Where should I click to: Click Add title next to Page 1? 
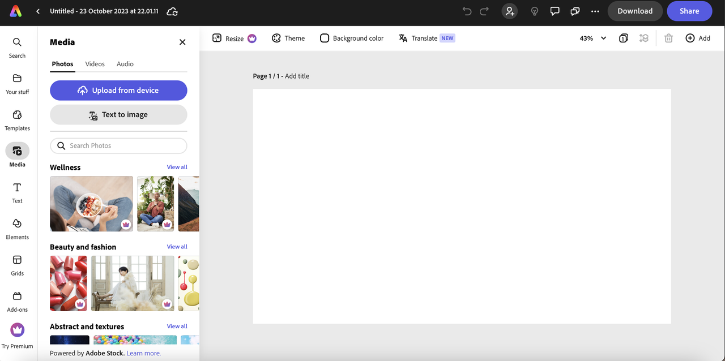click(x=297, y=76)
